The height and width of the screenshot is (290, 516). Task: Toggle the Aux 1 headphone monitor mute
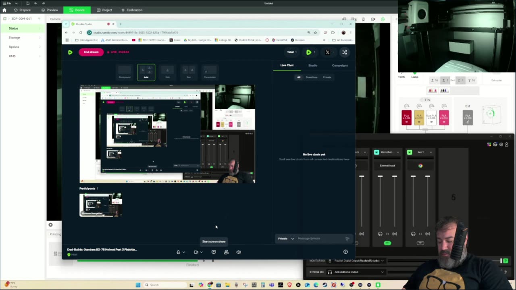[x=413, y=234]
